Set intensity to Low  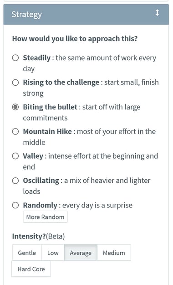click(53, 253)
